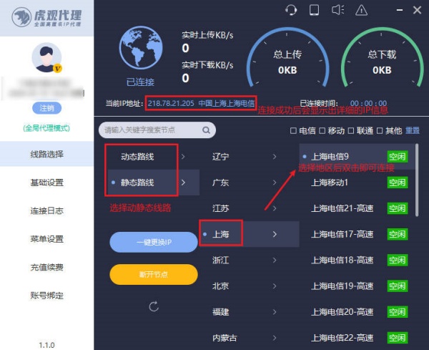This screenshot has height=350, width=429.
Task: Expand the 广东 region chevron
Action: tap(275, 183)
